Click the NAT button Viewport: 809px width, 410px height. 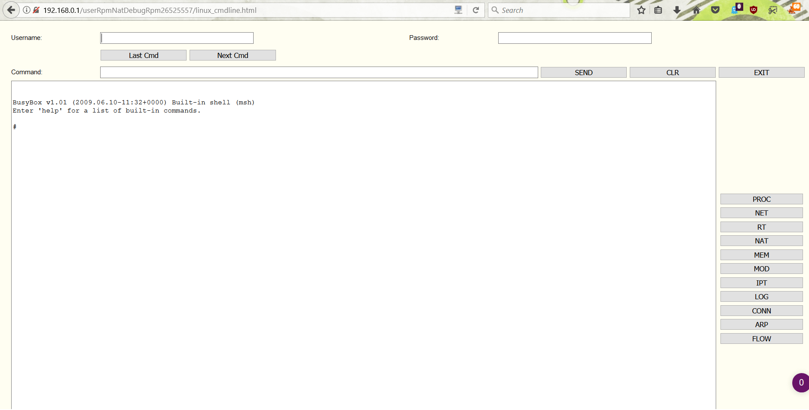762,241
